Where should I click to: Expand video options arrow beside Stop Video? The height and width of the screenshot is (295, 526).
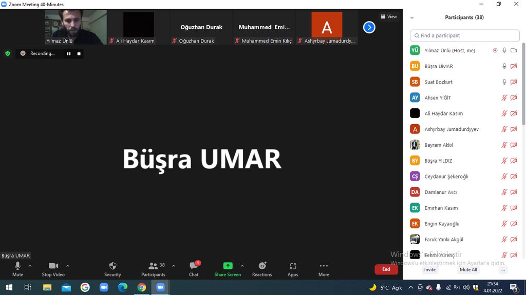click(x=68, y=266)
